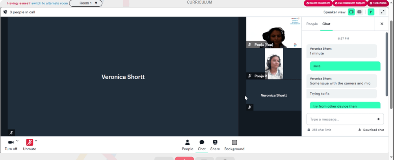
Task: Unmute microphone with the red mic icon
Action: (x=30, y=142)
